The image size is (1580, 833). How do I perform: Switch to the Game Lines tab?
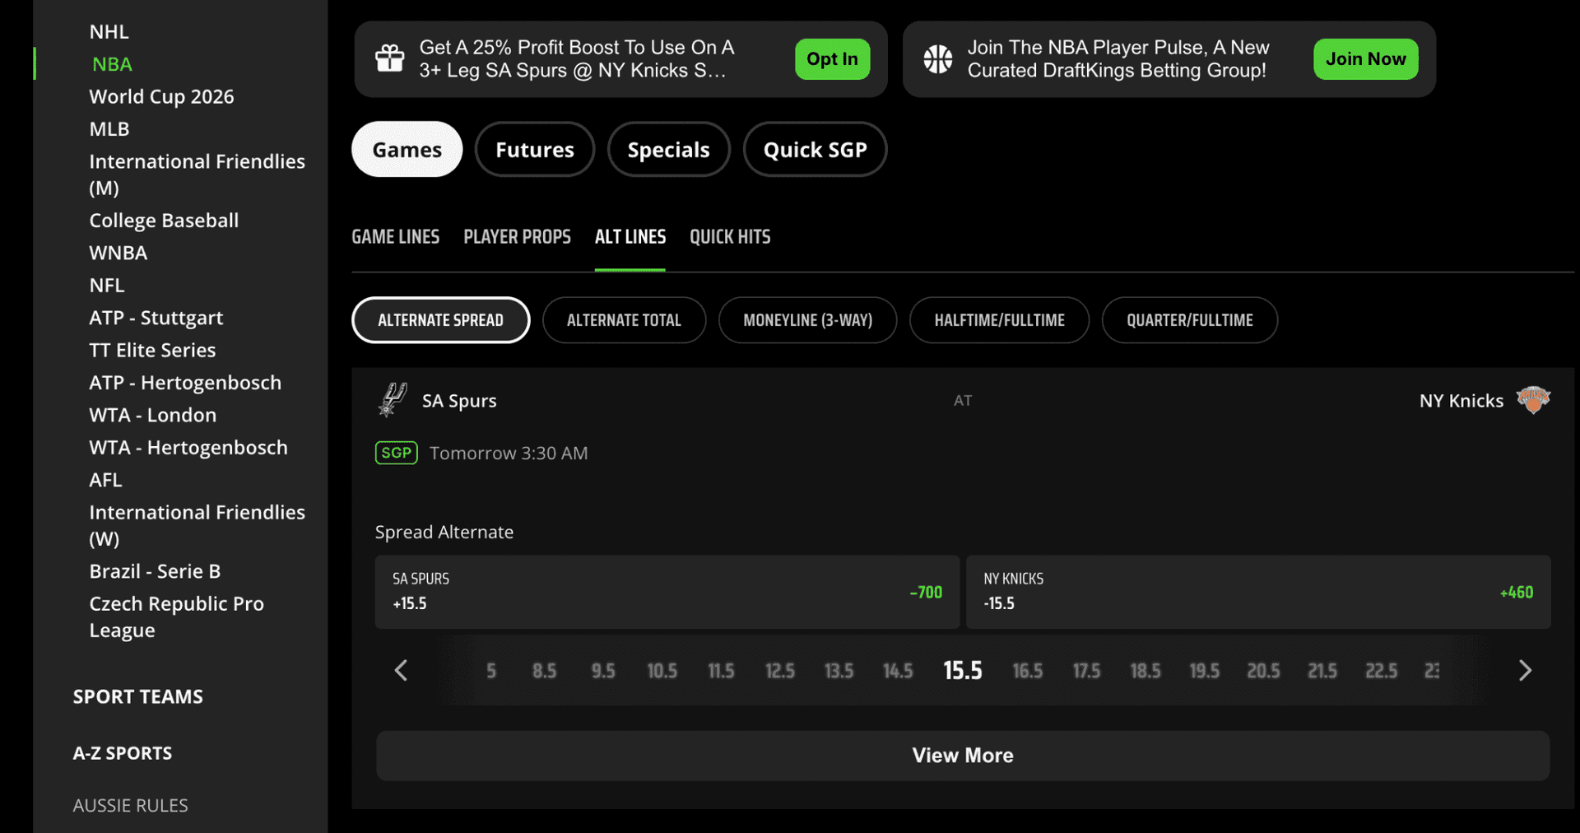coord(396,237)
